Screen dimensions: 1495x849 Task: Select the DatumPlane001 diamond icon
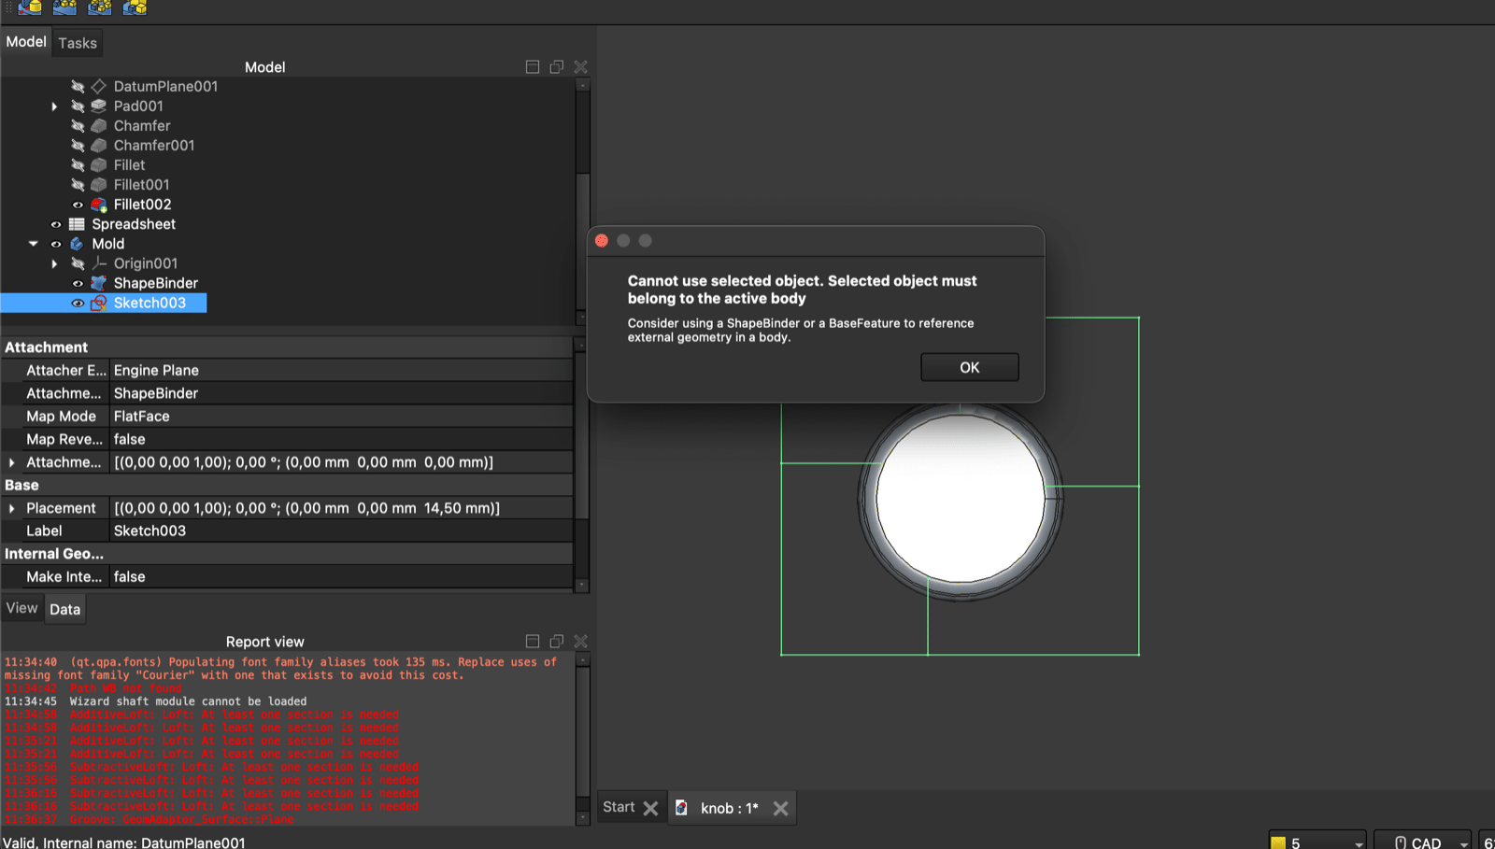(99, 86)
